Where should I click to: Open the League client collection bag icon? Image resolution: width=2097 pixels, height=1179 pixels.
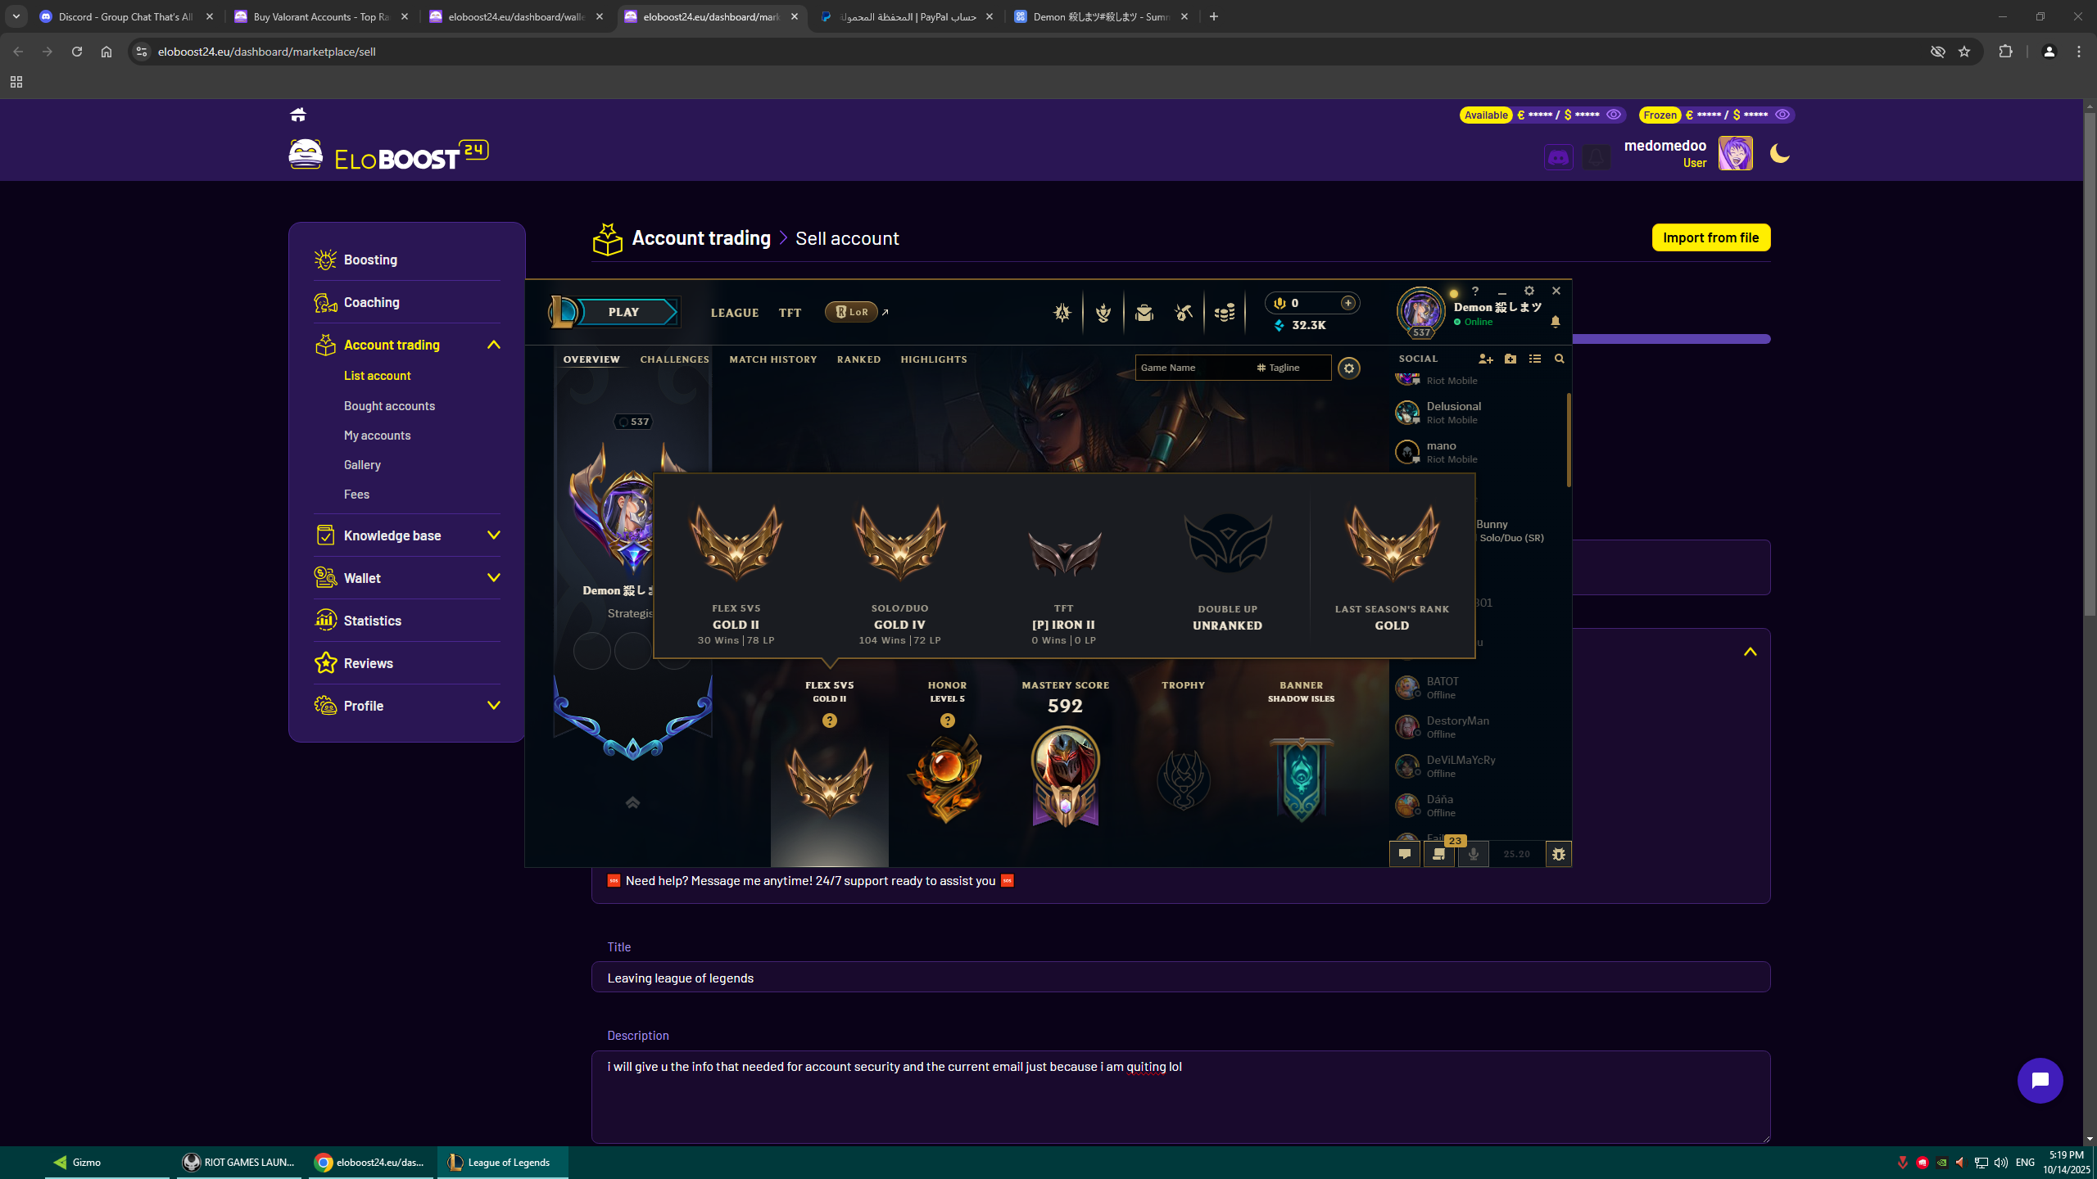[1144, 312]
